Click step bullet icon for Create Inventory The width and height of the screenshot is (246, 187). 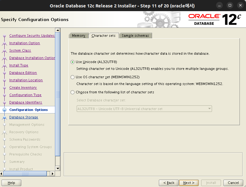(x=5, y=88)
